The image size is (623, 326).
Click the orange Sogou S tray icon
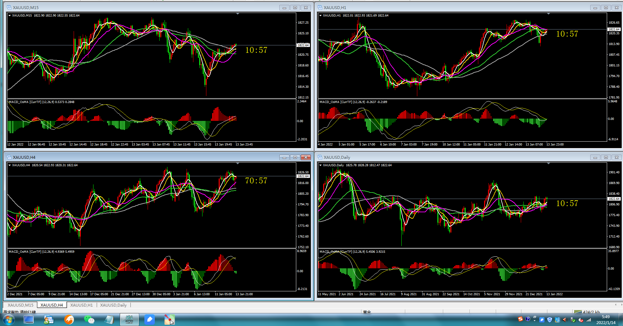(520, 319)
